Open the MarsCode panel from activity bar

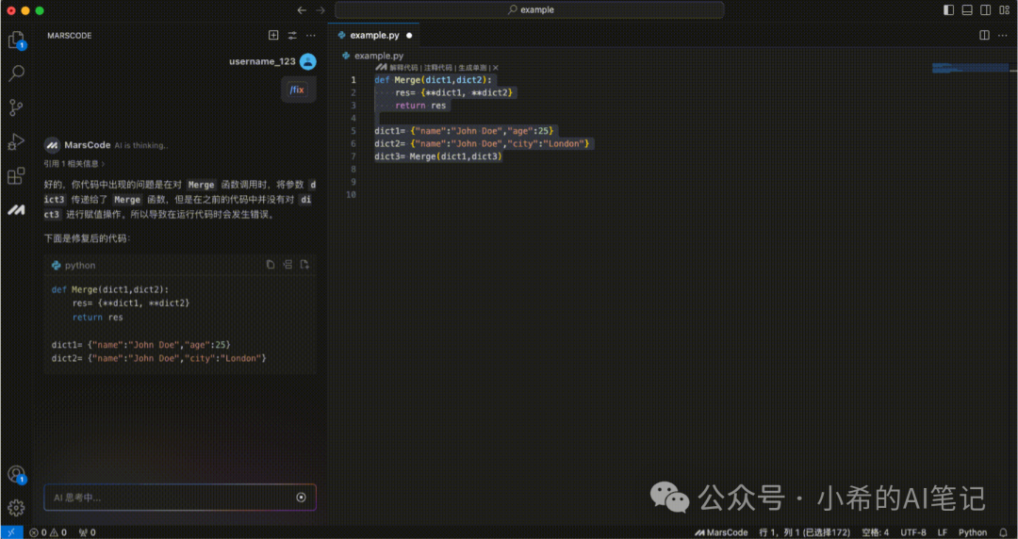tap(16, 209)
